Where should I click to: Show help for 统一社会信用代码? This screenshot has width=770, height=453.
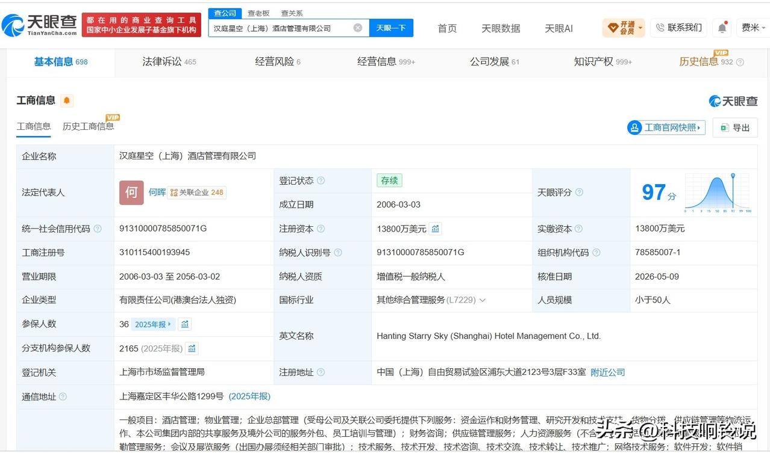98,229
